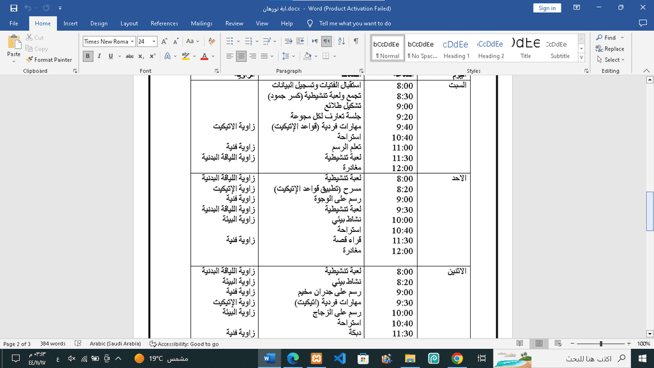Switch to Read Mode view
Image resolution: width=654 pixels, height=368 pixels.
(x=520, y=343)
